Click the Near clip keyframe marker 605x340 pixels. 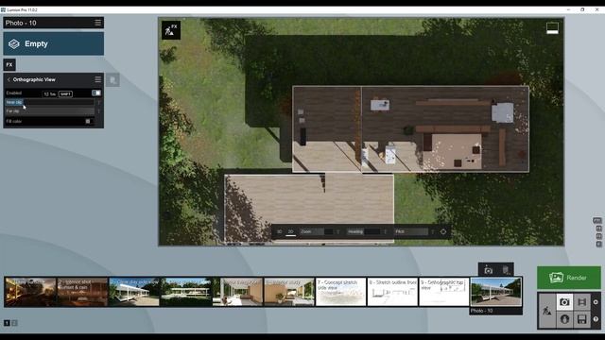(x=98, y=102)
